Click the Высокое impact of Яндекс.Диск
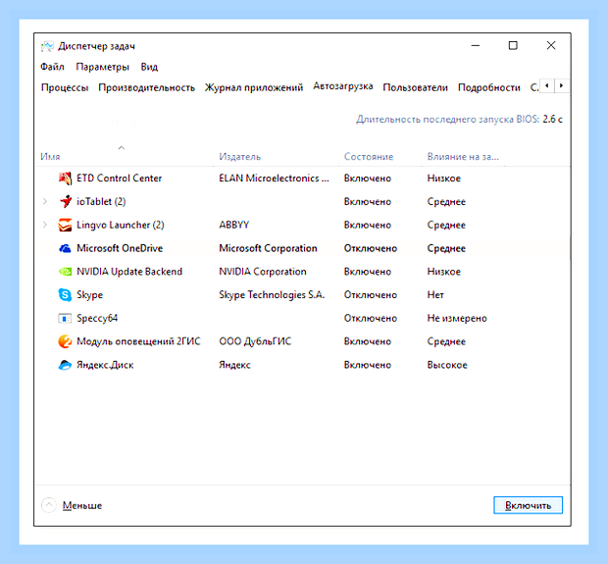Image resolution: width=608 pixels, height=564 pixels. click(447, 365)
